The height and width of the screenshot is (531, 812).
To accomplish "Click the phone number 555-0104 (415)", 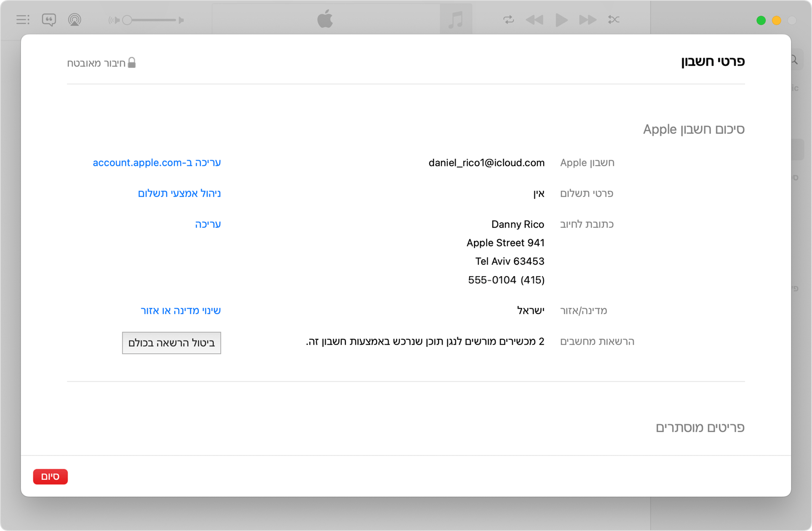I will click(x=506, y=280).
